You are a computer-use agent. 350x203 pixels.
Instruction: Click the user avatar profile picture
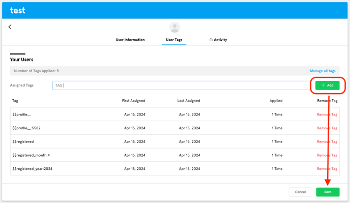[x=174, y=27]
